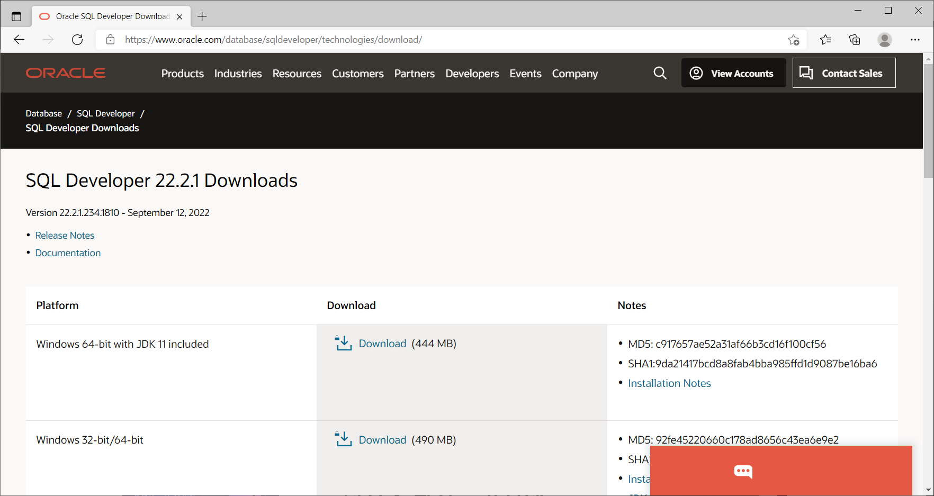Click scrollbar down arrow
934x496 pixels.
click(928, 490)
